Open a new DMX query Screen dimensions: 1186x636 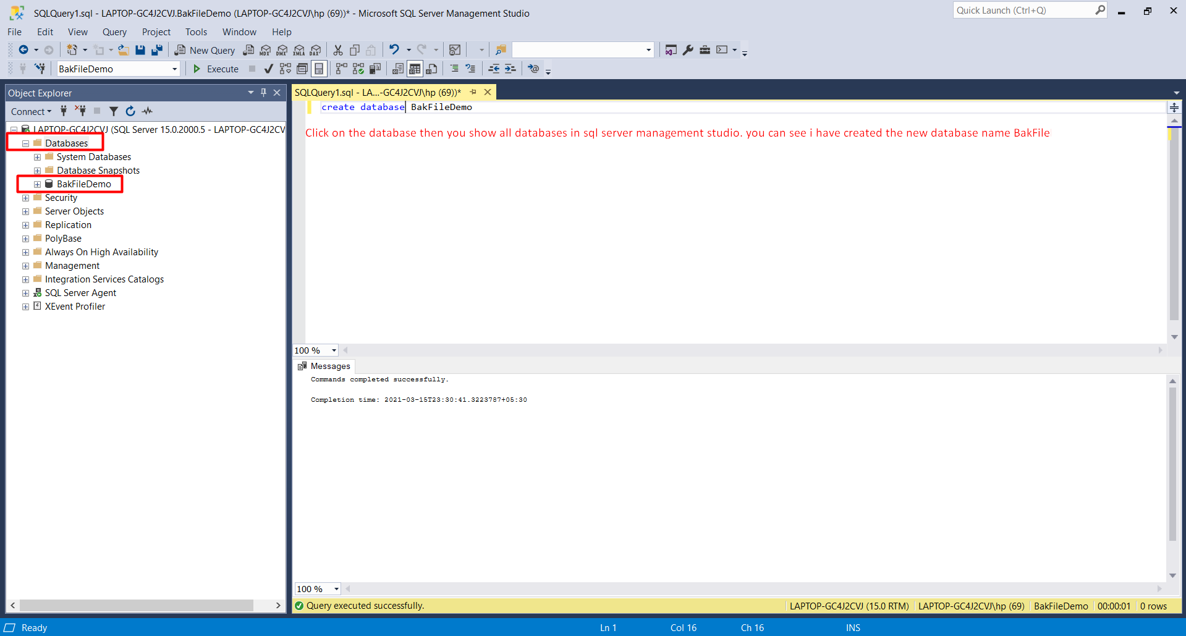[282, 50]
